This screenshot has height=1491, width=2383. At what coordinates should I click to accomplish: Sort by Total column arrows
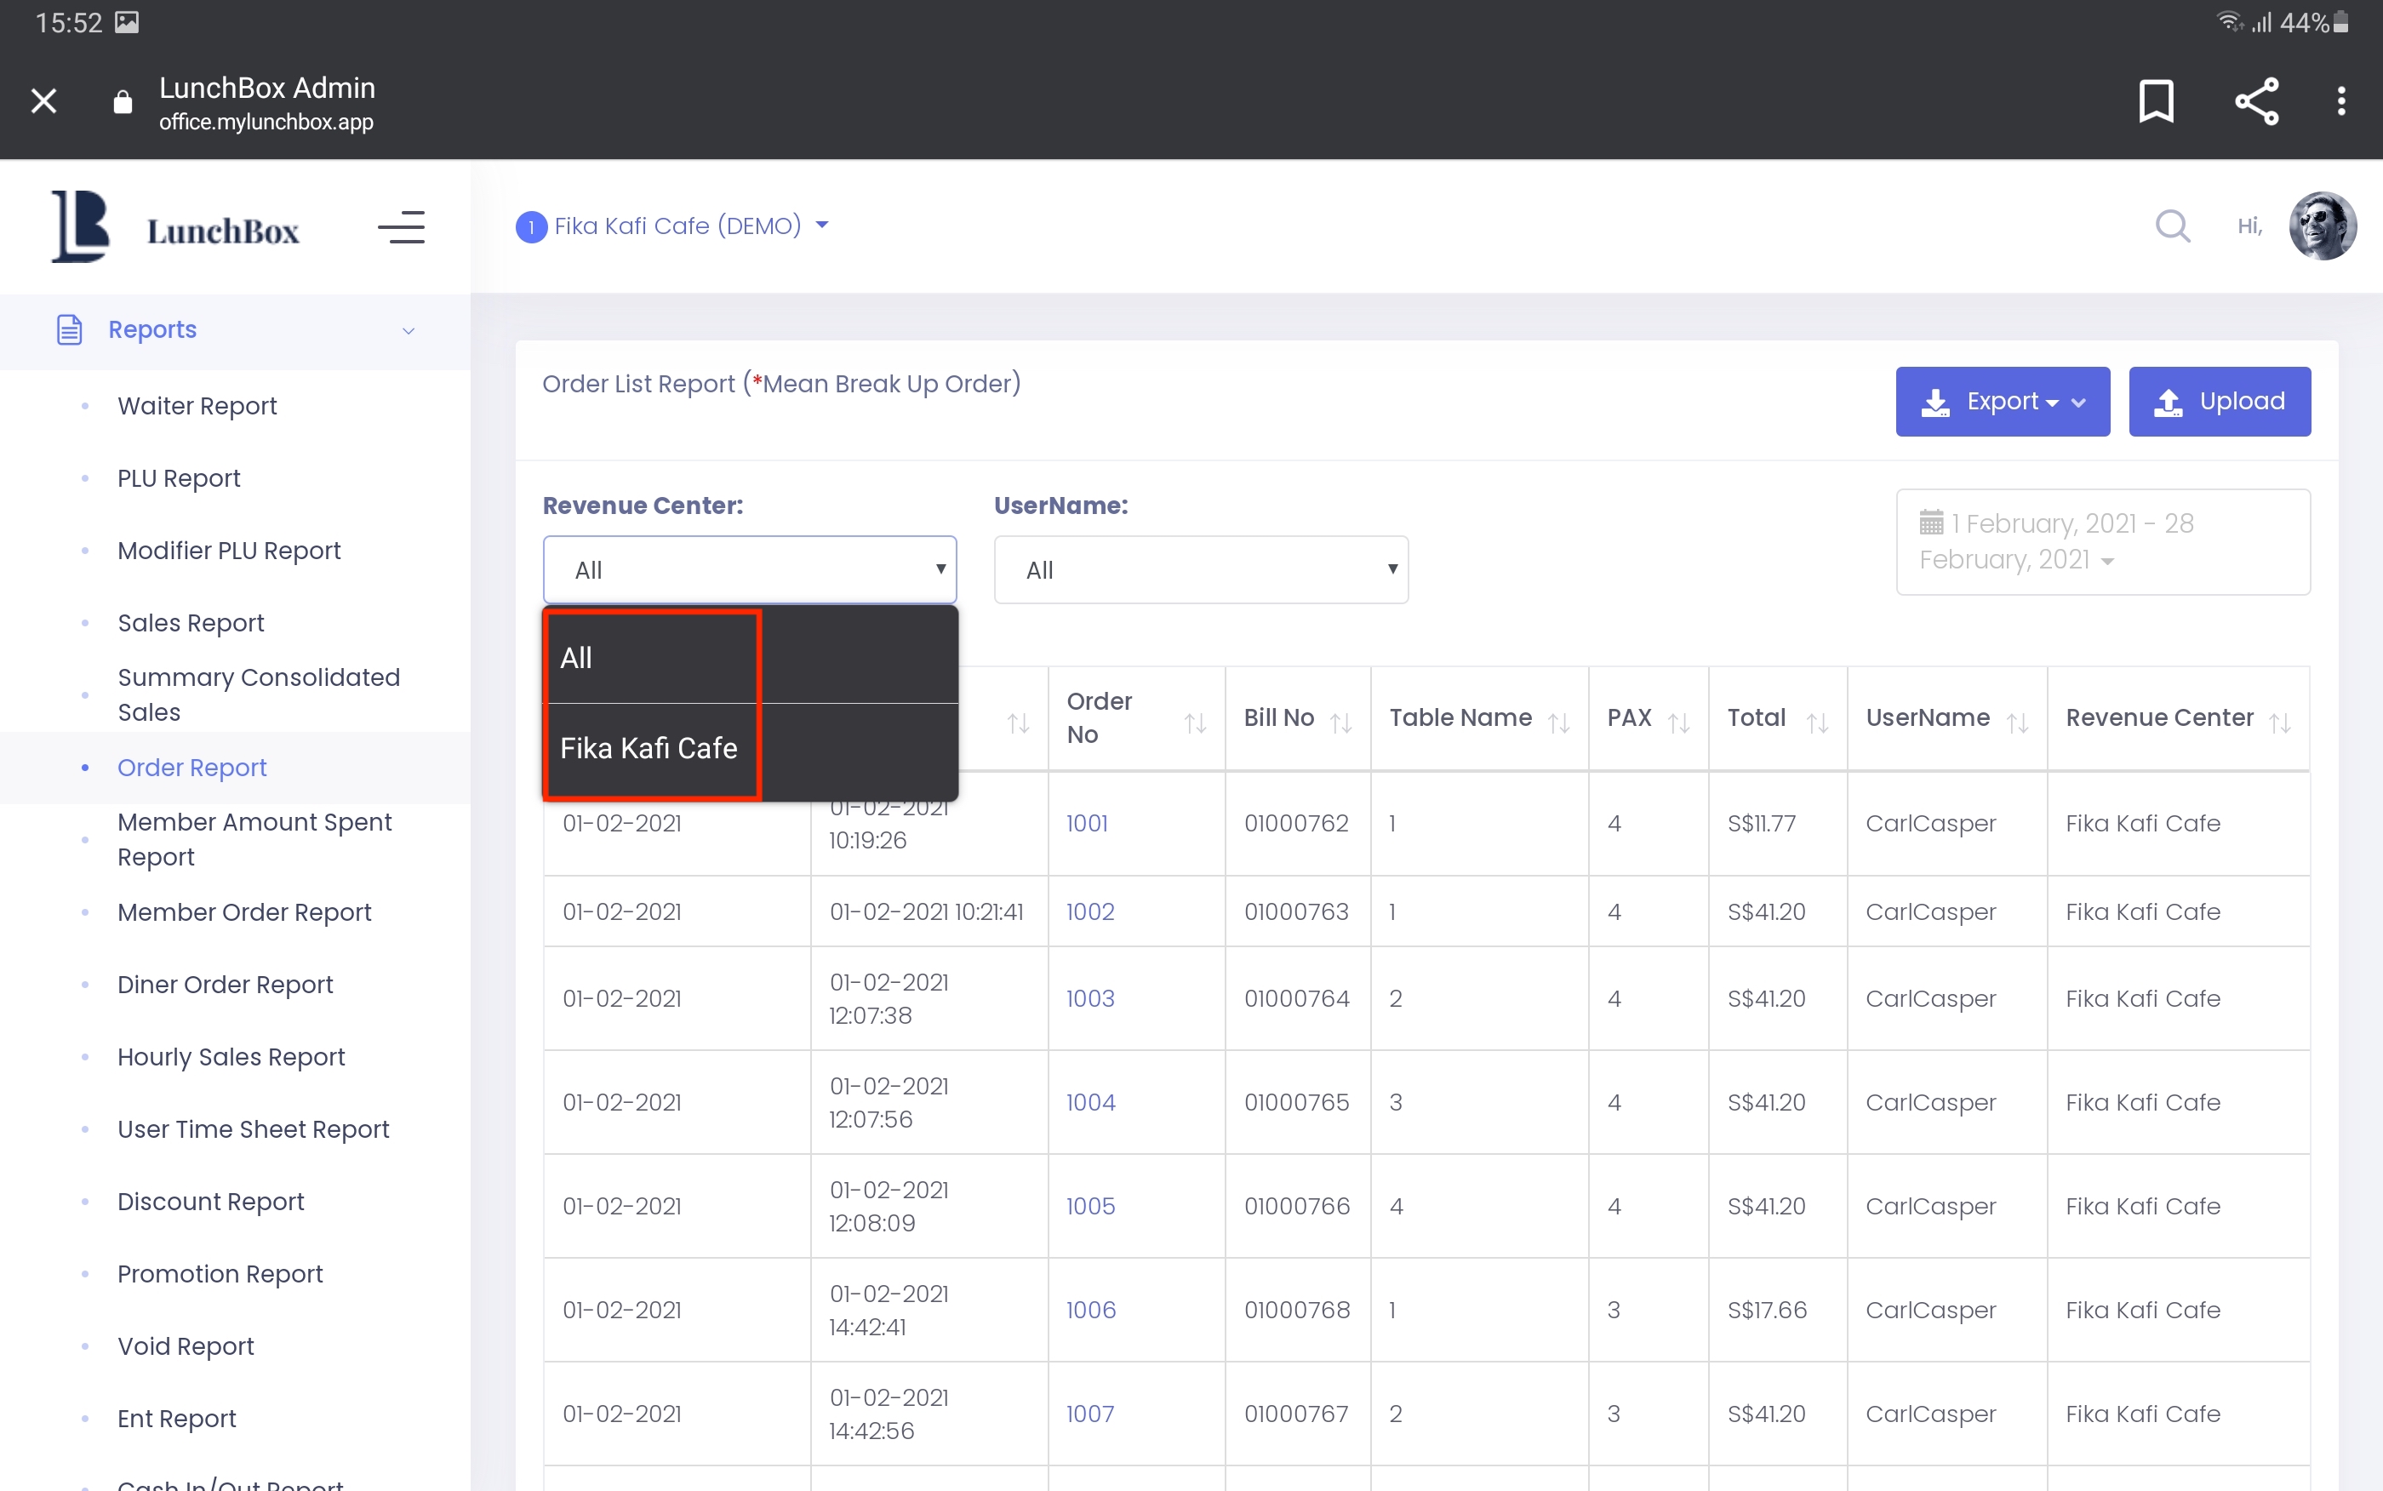[1817, 723]
